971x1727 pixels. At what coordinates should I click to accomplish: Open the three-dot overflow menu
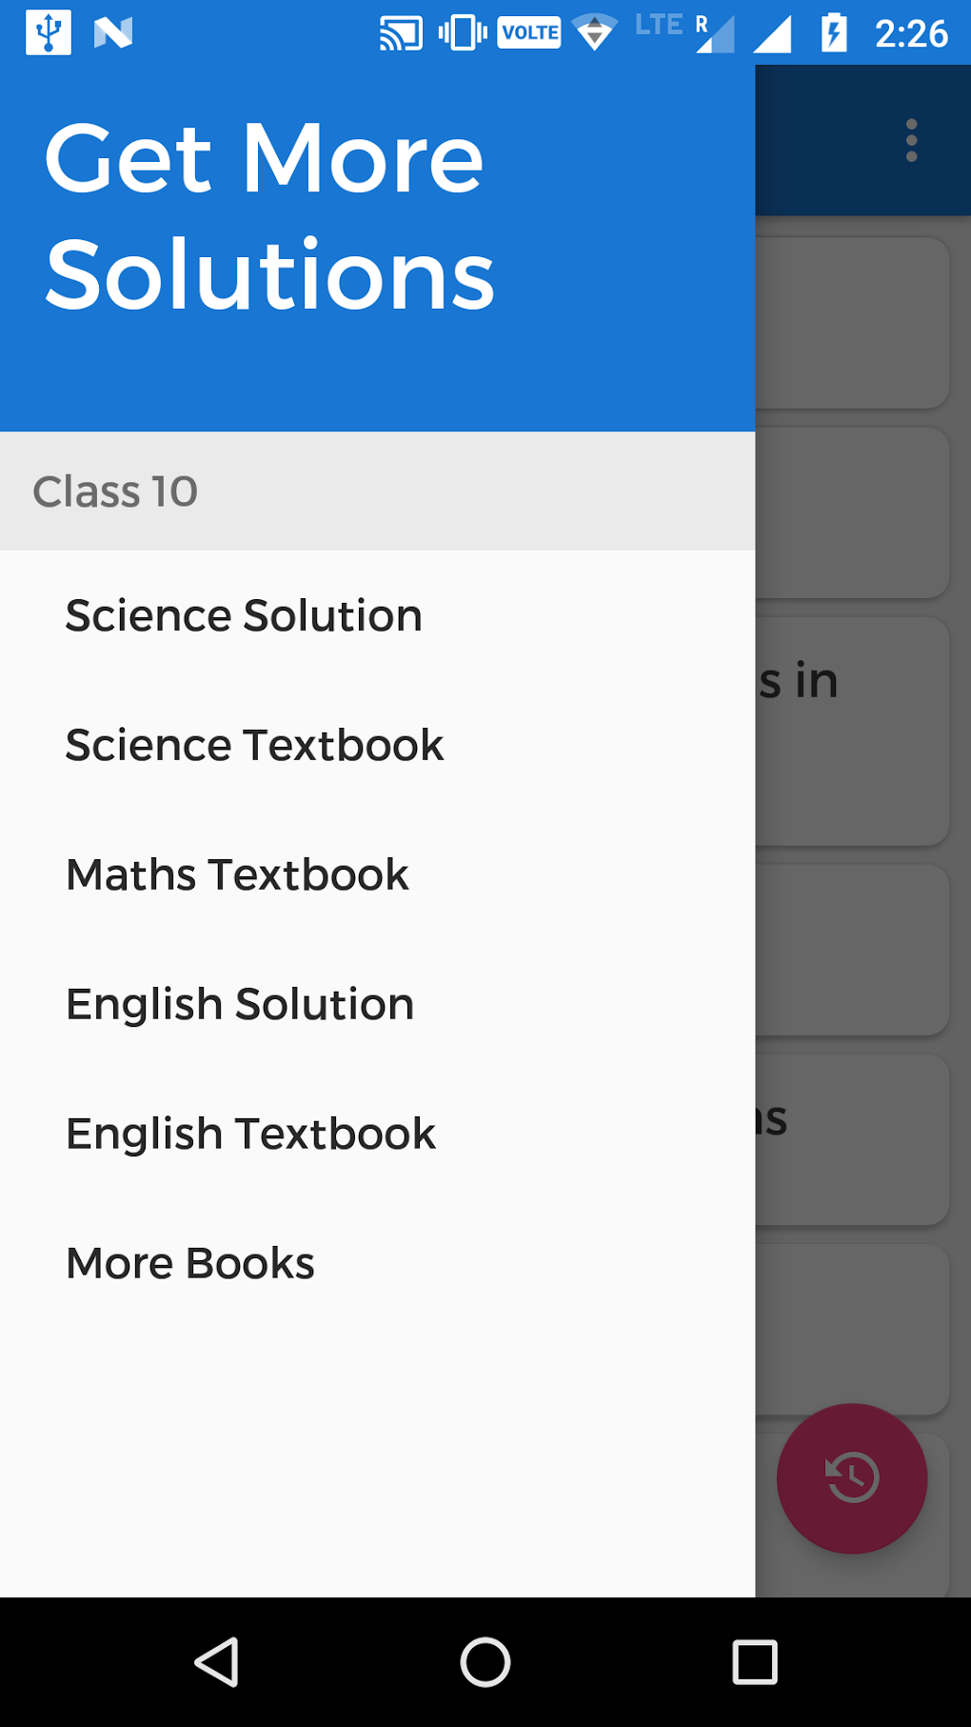click(911, 141)
